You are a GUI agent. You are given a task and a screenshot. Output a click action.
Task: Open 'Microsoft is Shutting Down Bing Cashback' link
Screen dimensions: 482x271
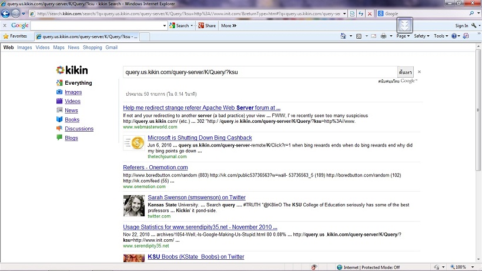point(200,138)
